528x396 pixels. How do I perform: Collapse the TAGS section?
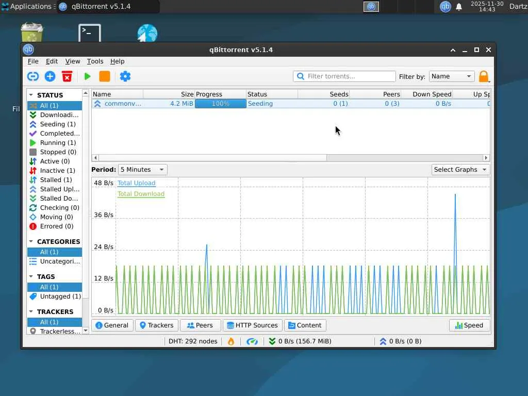coord(31,276)
